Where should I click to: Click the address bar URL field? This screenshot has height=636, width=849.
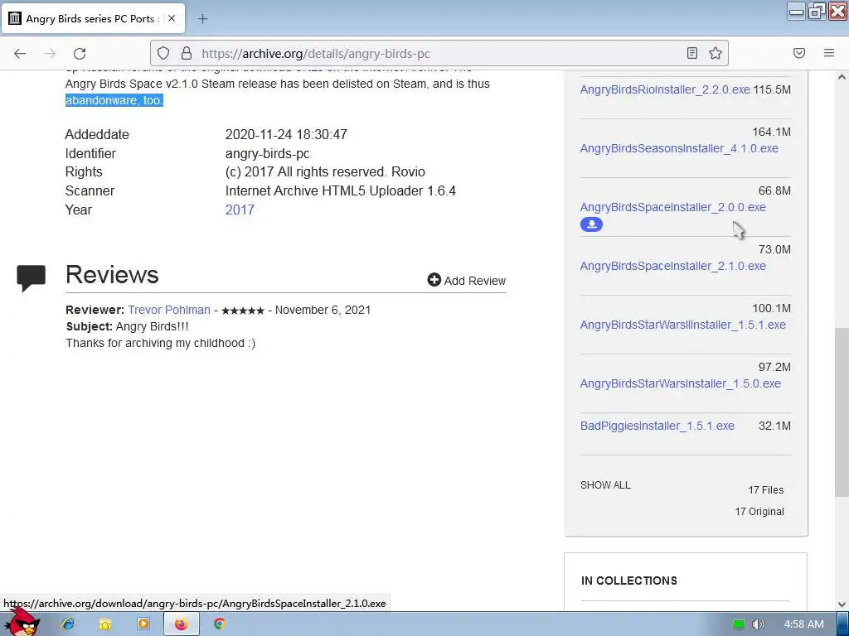pos(439,53)
